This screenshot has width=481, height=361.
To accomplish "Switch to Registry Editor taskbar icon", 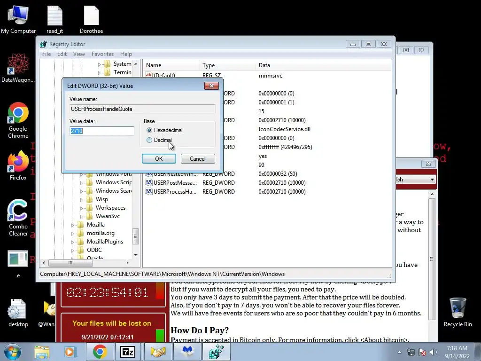I will click(x=217, y=352).
